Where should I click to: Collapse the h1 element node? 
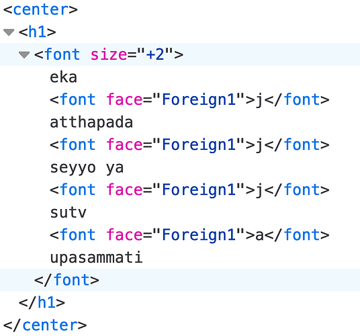coord(9,32)
